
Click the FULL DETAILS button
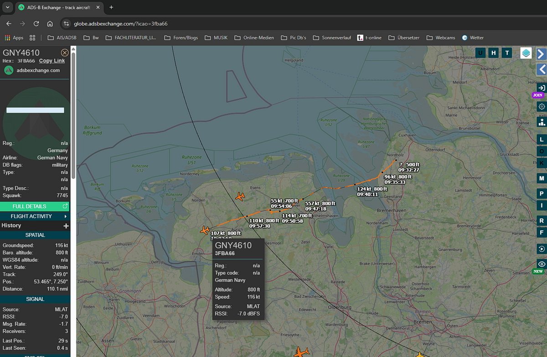point(35,207)
